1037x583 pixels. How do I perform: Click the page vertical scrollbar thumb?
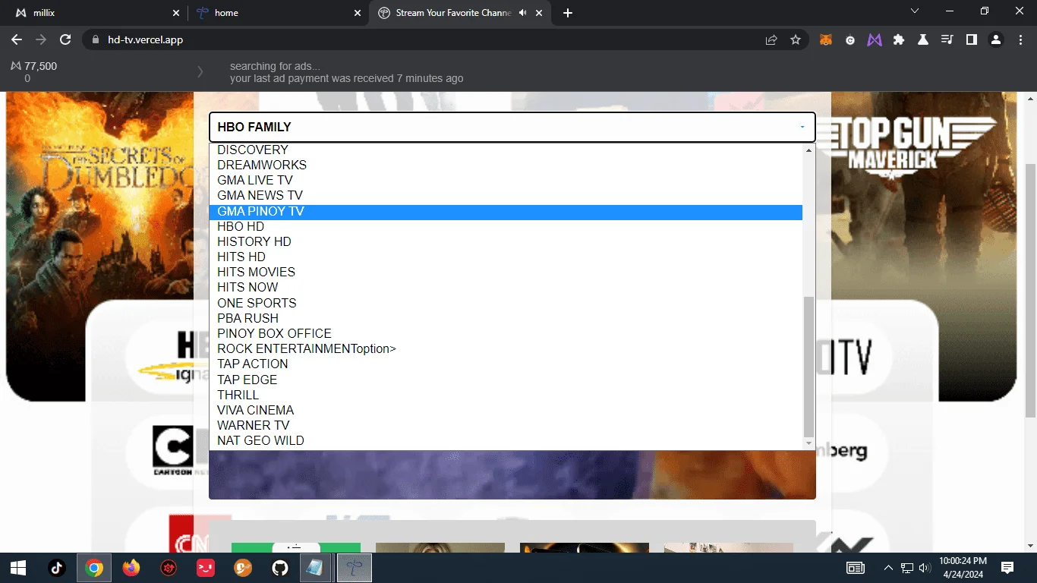1030,290
